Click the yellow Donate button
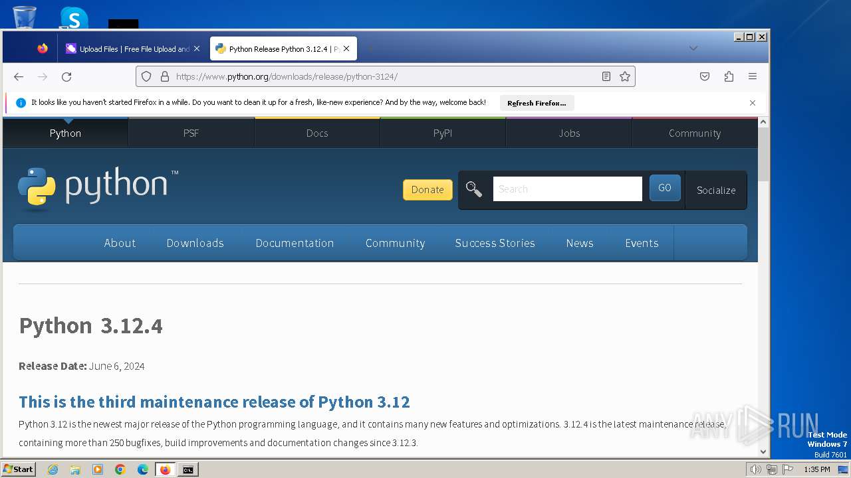The image size is (851, 478). [x=427, y=189]
